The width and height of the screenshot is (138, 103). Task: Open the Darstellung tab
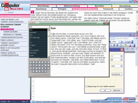click(125, 6)
